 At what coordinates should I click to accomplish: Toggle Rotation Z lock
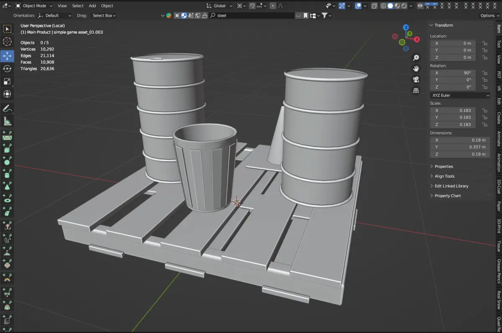[x=484, y=87]
